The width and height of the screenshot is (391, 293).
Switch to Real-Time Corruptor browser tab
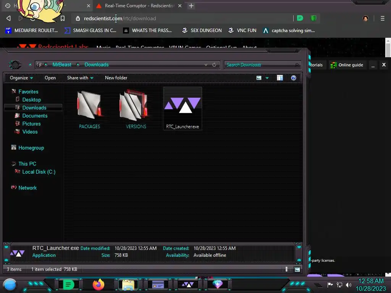[138, 6]
